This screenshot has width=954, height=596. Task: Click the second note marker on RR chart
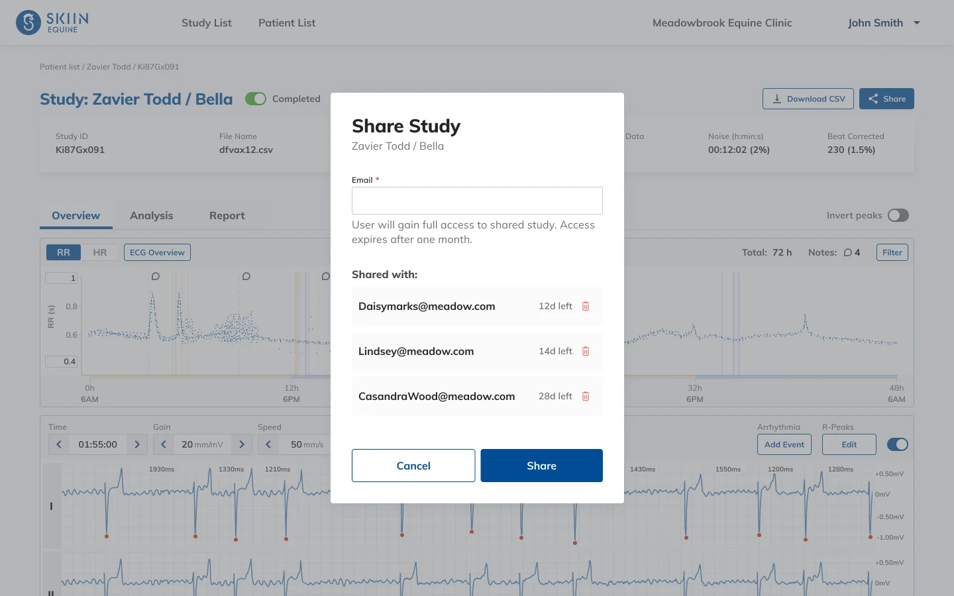[x=246, y=276]
